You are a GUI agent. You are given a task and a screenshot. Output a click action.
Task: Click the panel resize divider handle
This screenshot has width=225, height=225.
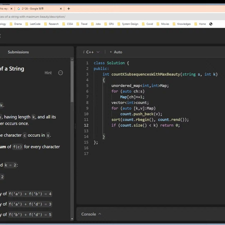pos(75,126)
